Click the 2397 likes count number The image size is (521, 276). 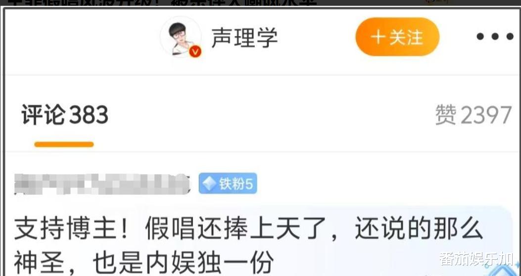(x=486, y=115)
